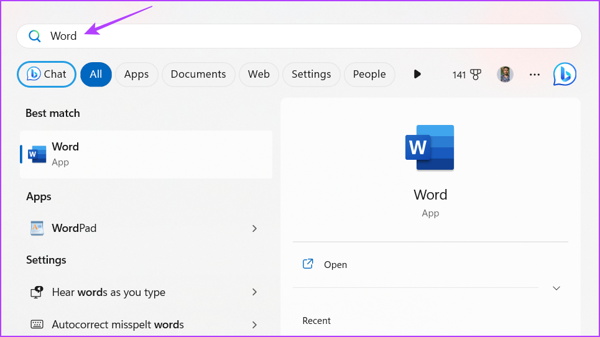This screenshot has height=337, width=600.
Task: Click inside the search text field
Action: pyautogui.click(x=311, y=36)
